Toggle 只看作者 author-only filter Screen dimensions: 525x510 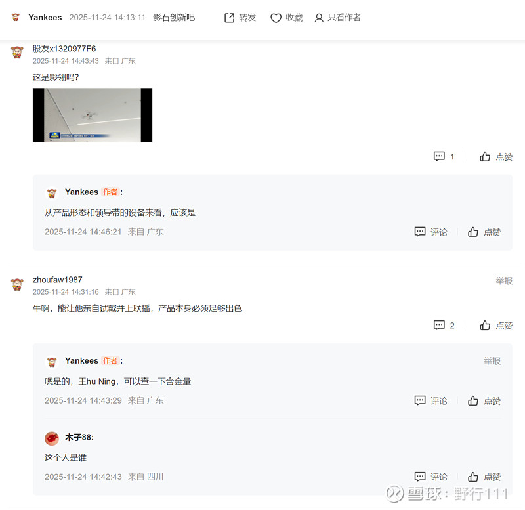[x=337, y=18]
